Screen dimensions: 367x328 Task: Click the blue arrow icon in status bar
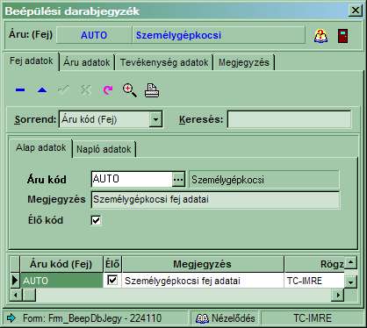(11, 317)
